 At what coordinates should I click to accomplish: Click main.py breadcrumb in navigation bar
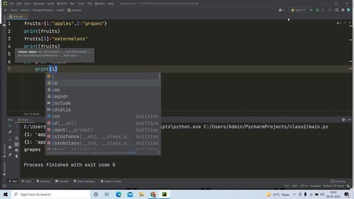point(74,10)
